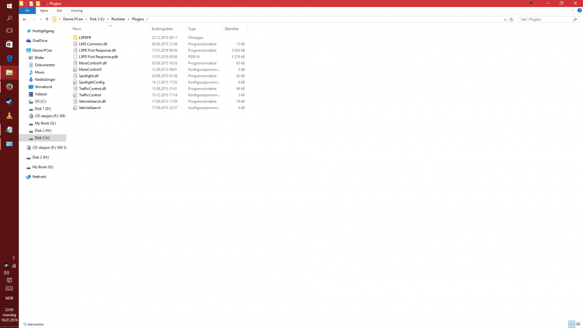The image size is (583, 328).
Task: Select SpotlightConfig file icon
Action: point(75,82)
